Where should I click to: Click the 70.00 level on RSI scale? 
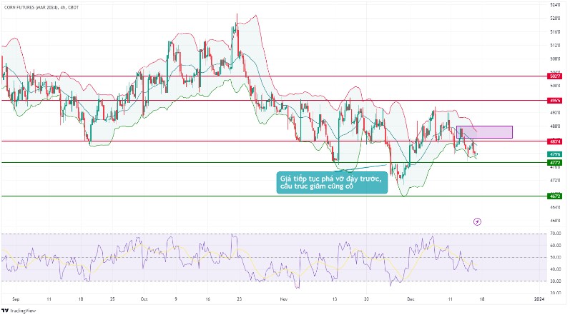click(554, 234)
